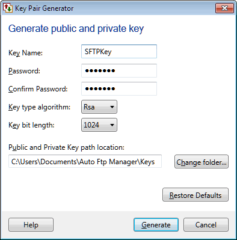
Task: Click the arrow beside the Rsa value
Action: pos(112,107)
